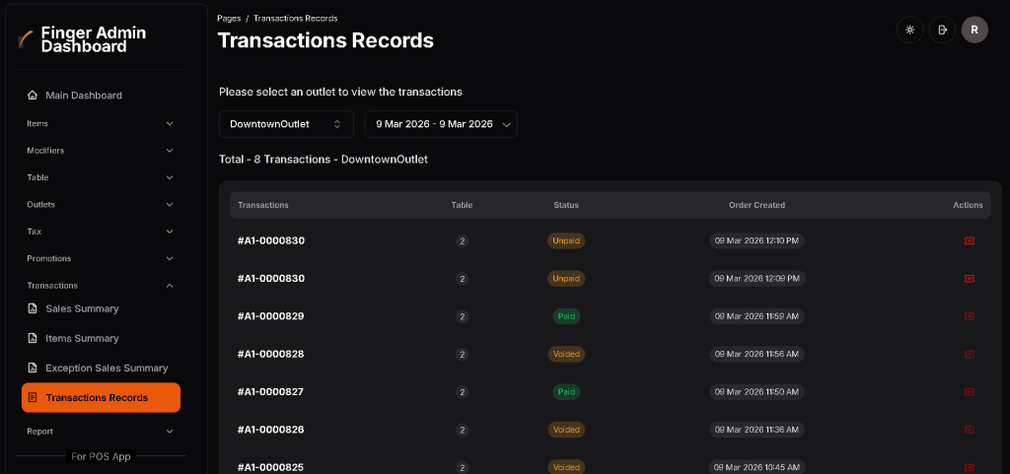Image resolution: width=1010 pixels, height=474 pixels.
Task: Collapse the Transactions sidebar section
Action: pyautogui.click(x=100, y=286)
